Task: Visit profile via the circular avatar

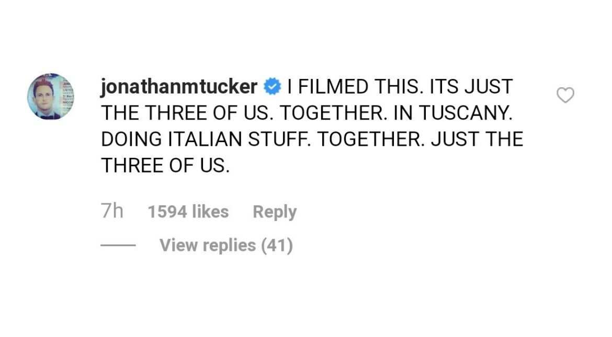Action: coord(51,96)
